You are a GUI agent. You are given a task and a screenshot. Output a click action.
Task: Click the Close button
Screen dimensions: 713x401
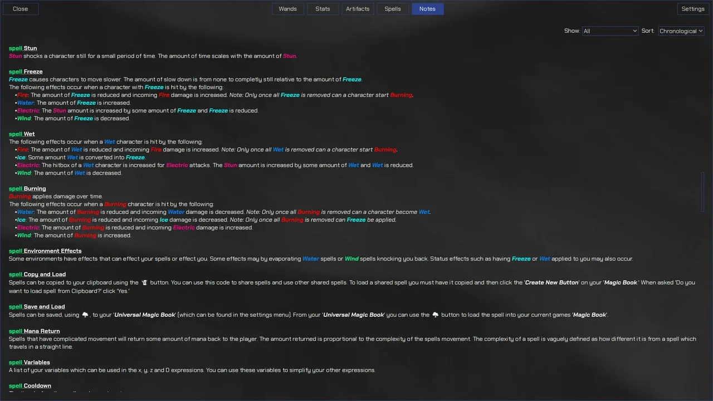coord(21,9)
